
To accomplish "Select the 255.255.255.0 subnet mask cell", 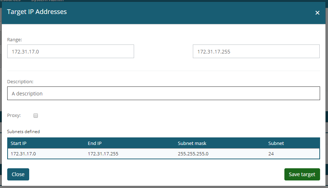I will pos(193,154).
